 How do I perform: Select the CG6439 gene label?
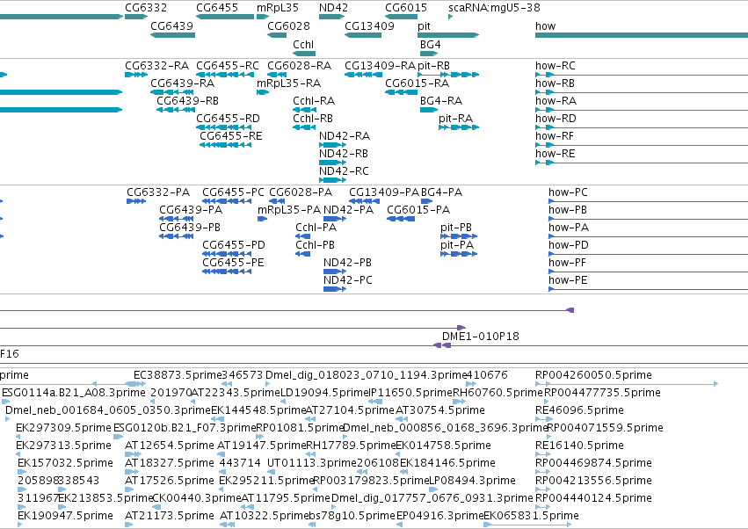171,25
